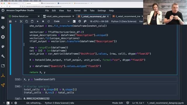Click the Mode: Edit status item

pyautogui.click(x=117, y=103)
